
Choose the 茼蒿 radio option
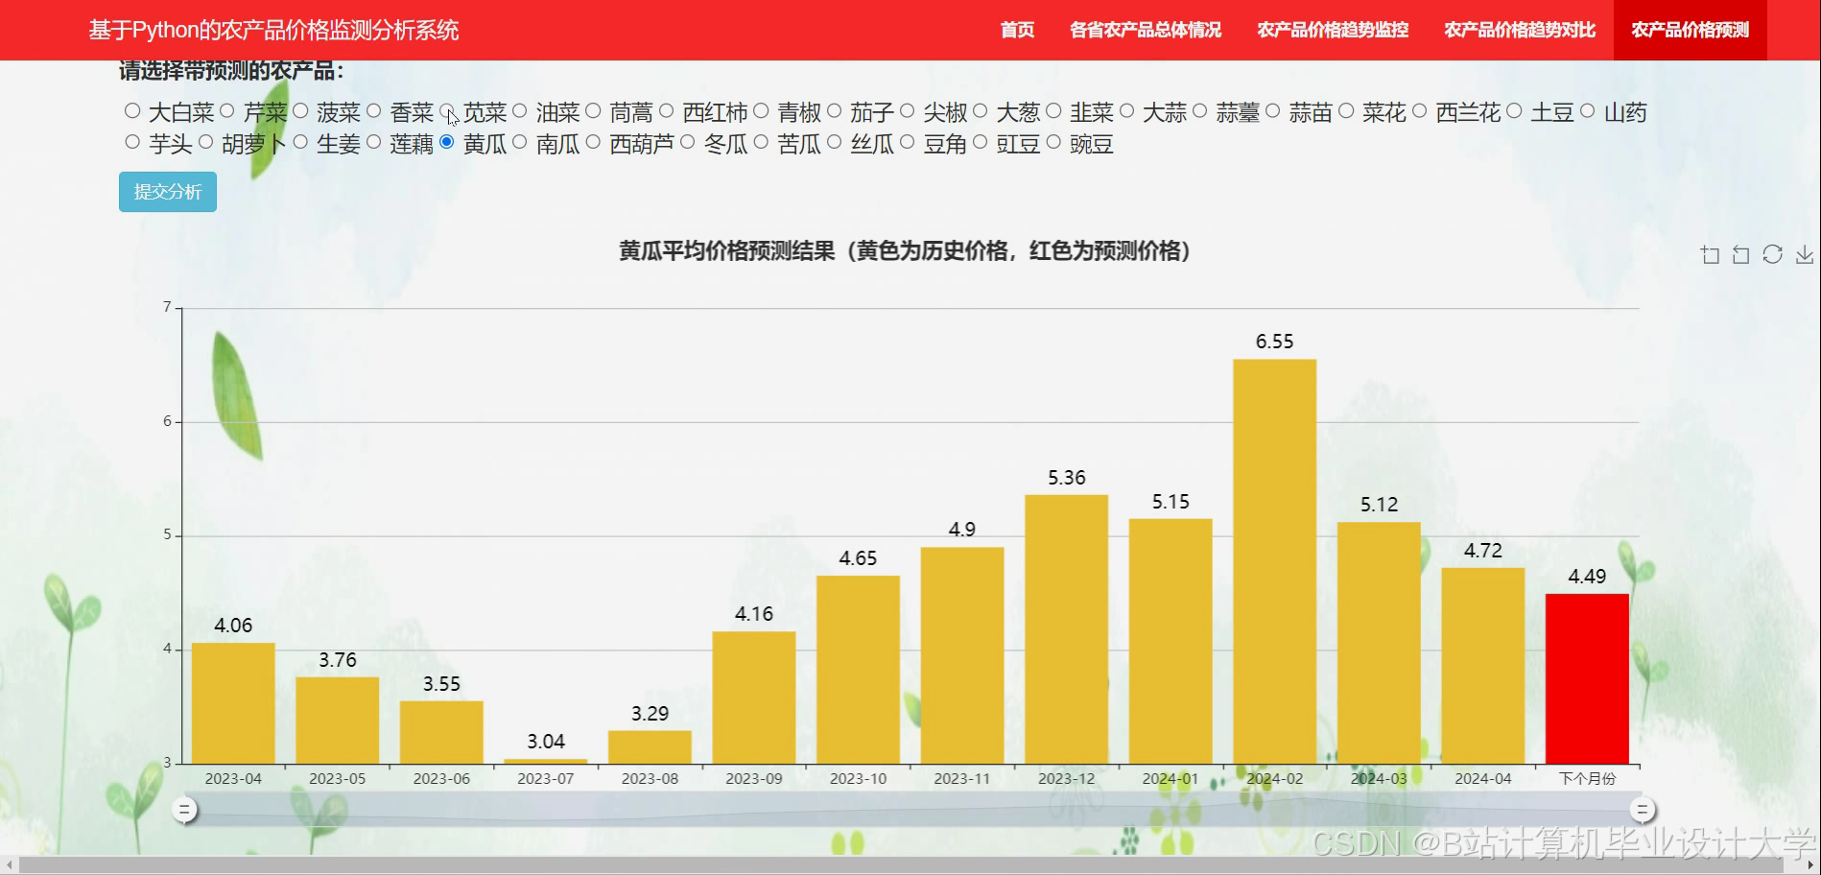593,111
